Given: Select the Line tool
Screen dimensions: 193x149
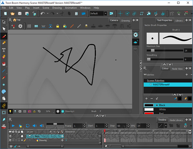Looking at the screenshot, I should tap(4, 71).
